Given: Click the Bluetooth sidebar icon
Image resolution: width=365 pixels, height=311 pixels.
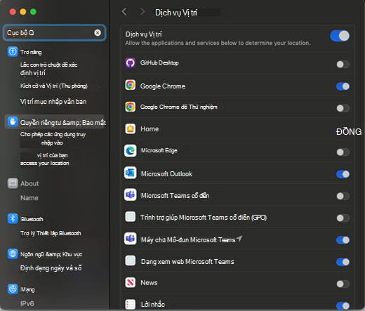Looking at the screenshot, I should [13, 218].
